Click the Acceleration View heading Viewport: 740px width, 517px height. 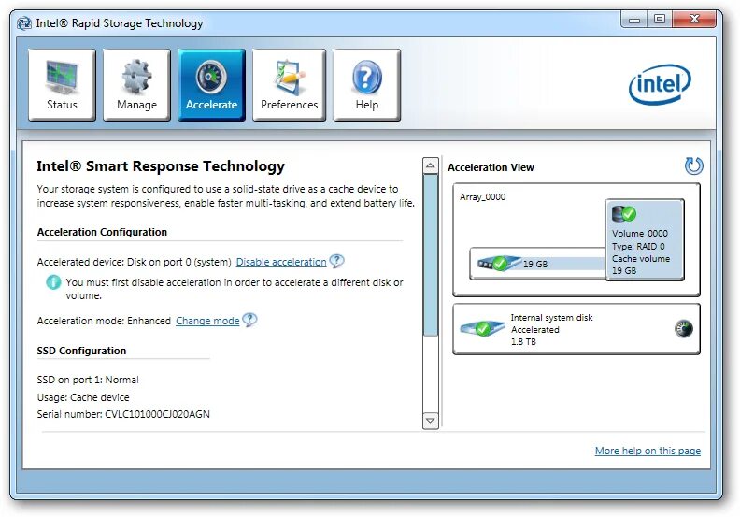(491, 167)
